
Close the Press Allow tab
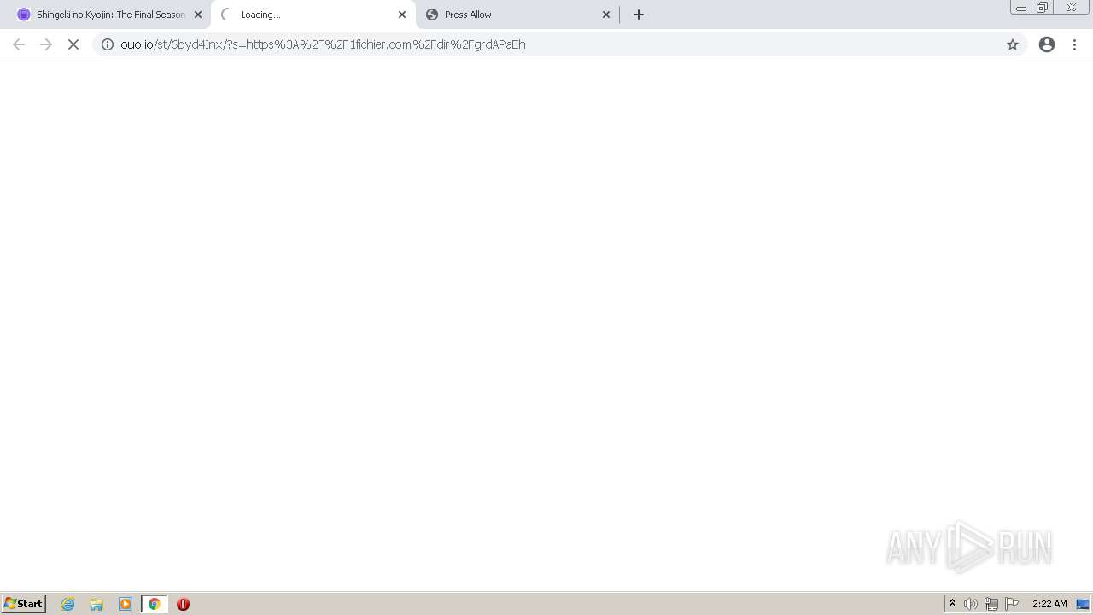606,15
